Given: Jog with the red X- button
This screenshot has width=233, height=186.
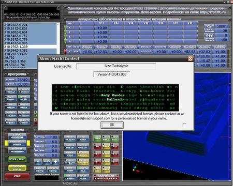Looking at the screenshot, I should (x=97, y=146).
